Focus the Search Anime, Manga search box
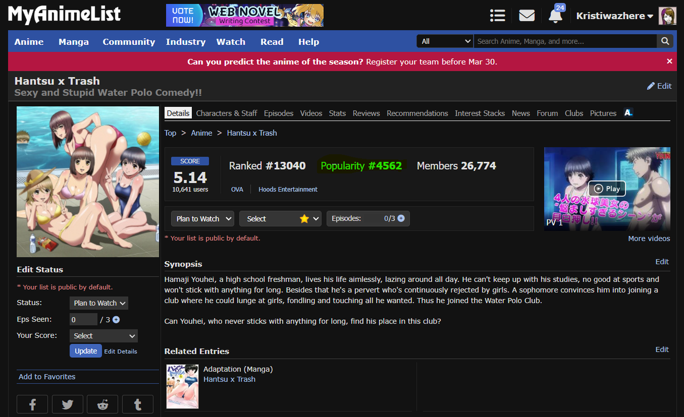Image resolution: width=684 pixels, height=417 pixels. pos(565,41)
